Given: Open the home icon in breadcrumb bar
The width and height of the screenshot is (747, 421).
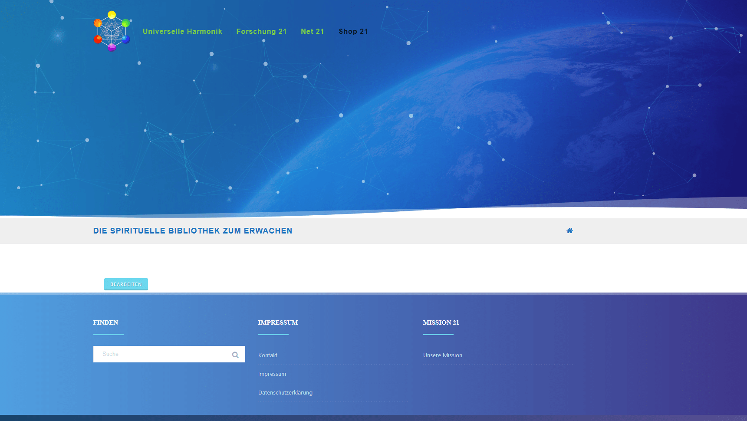Looking at the screenshot, I should (569, 231).
